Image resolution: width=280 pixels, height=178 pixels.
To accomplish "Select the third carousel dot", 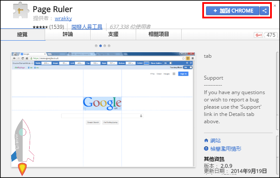I will pos(105,46).
